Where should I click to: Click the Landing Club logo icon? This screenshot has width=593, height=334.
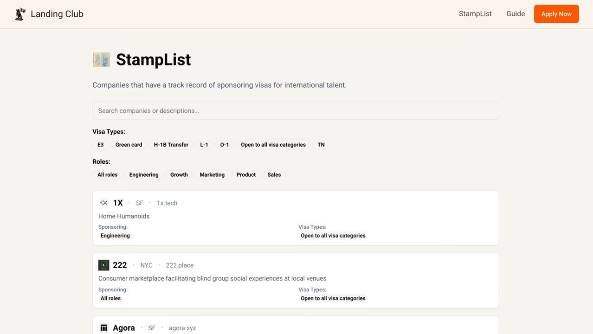[x=20, y=14]
